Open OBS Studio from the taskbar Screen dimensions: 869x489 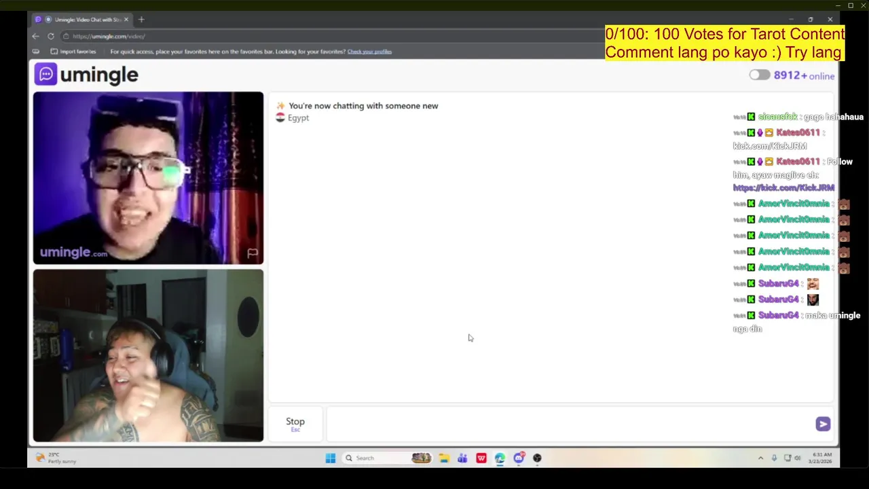[x=537, y=458]
